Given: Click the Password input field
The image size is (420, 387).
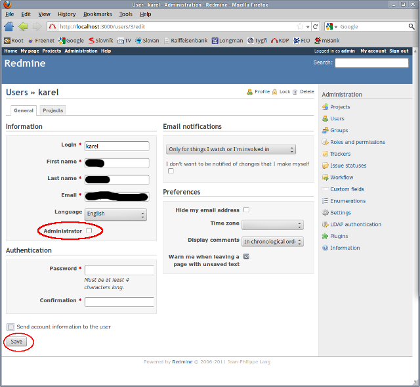Looking at the screenshot, I should [x=119, y=270].
